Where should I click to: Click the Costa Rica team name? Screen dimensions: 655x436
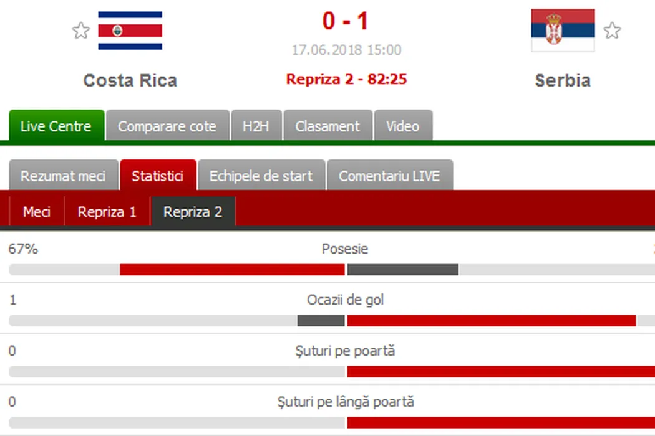130,80
